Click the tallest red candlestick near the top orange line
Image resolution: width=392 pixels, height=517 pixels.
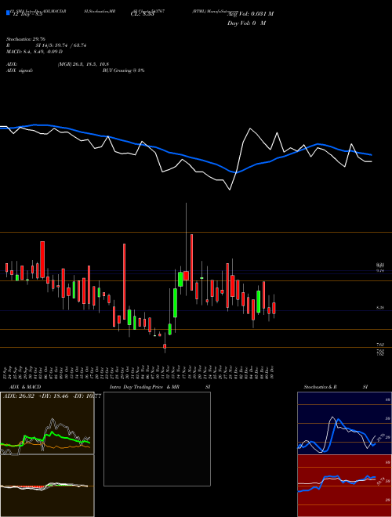(191, 262)
